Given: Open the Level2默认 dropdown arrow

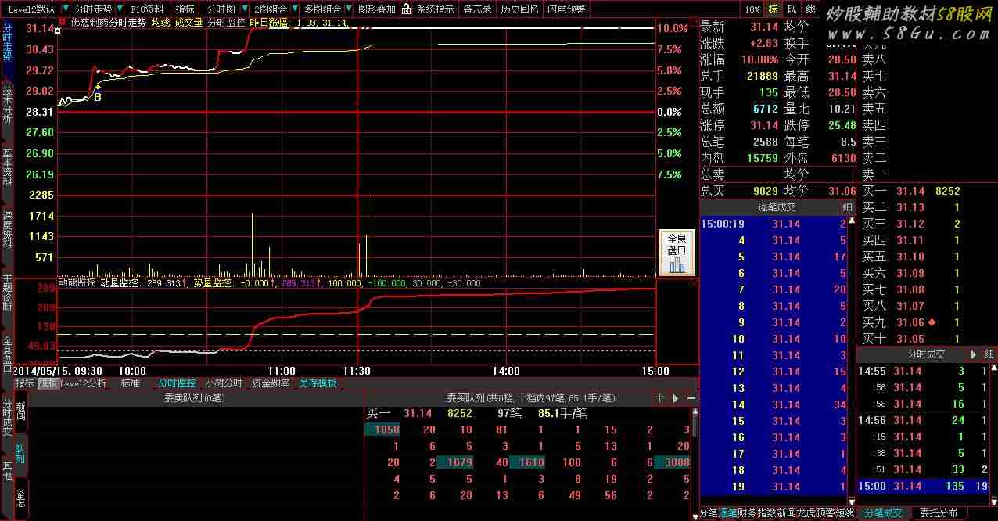Looking at the screenshot, I should [x=64, y=9].
